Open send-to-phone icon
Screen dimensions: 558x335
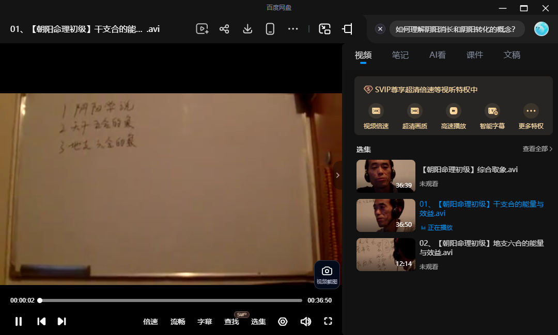click(270, 29)
